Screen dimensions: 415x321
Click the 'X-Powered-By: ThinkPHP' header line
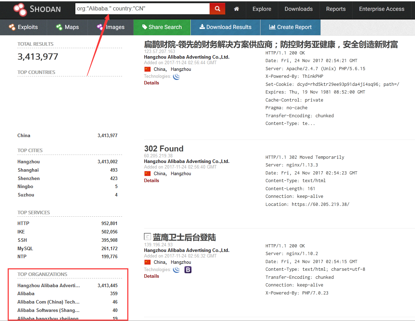294,76
